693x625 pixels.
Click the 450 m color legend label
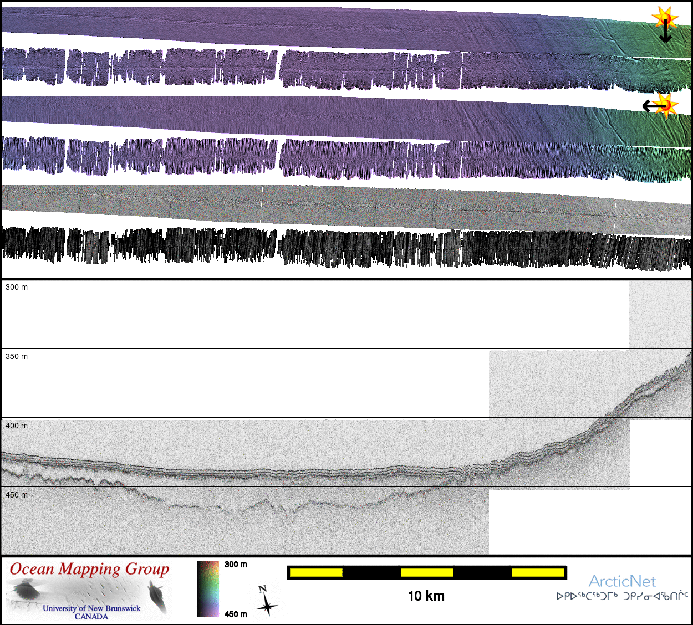click(236, 614)
